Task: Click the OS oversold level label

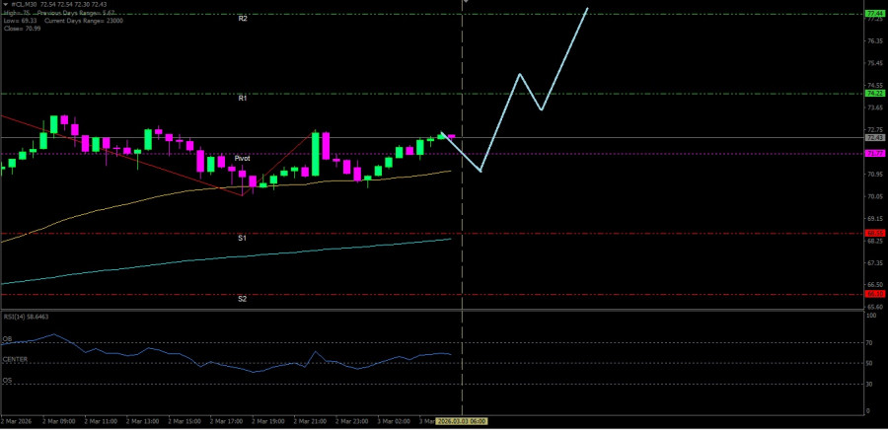Action: [7, 380]
